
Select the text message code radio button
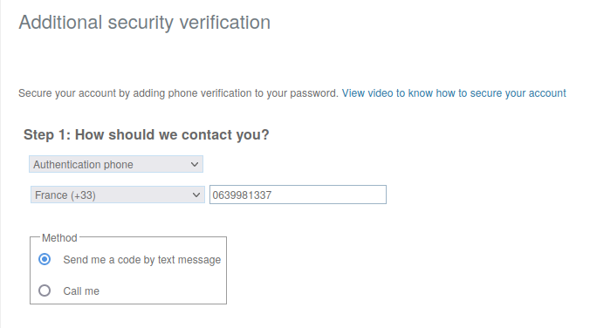click(45, 259)
